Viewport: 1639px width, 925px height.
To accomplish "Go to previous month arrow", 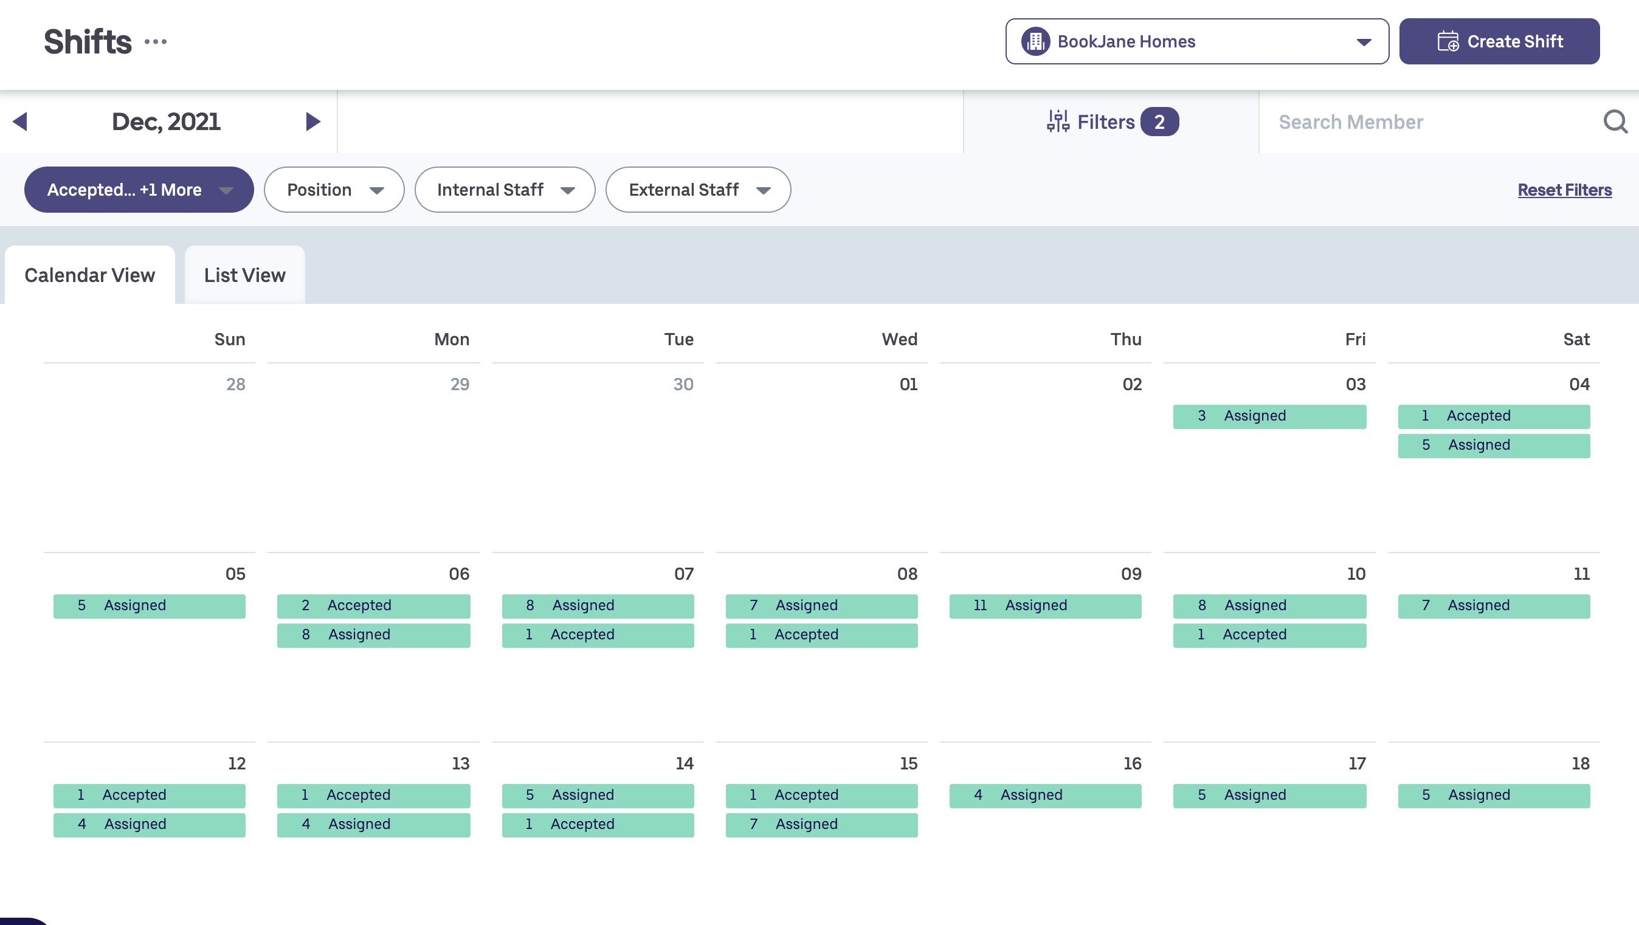I will (x=20, y=122).
